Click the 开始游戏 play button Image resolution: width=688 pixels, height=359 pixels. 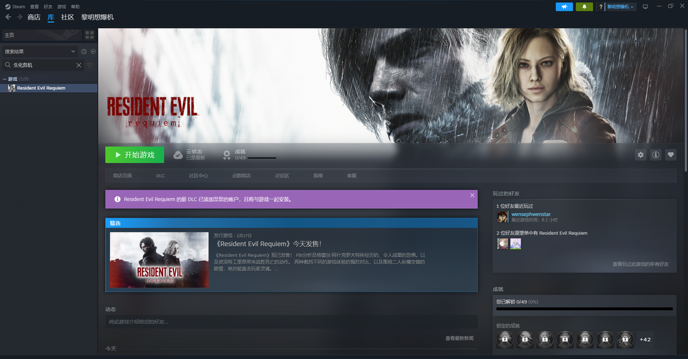134,155
